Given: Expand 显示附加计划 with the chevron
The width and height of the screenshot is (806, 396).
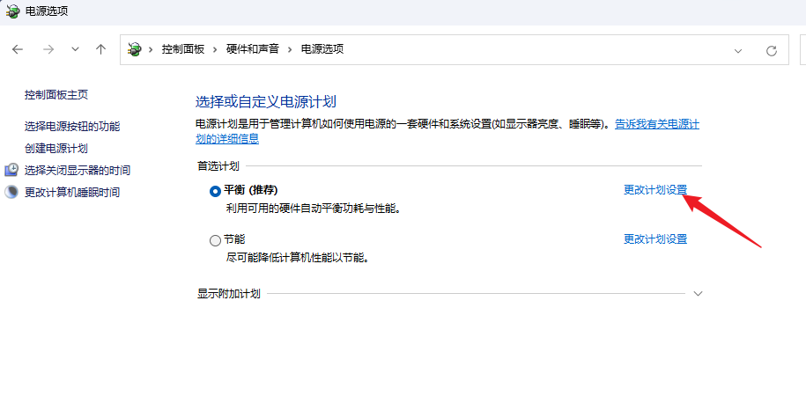Looking at the screenshot, I should click(698, 294).
